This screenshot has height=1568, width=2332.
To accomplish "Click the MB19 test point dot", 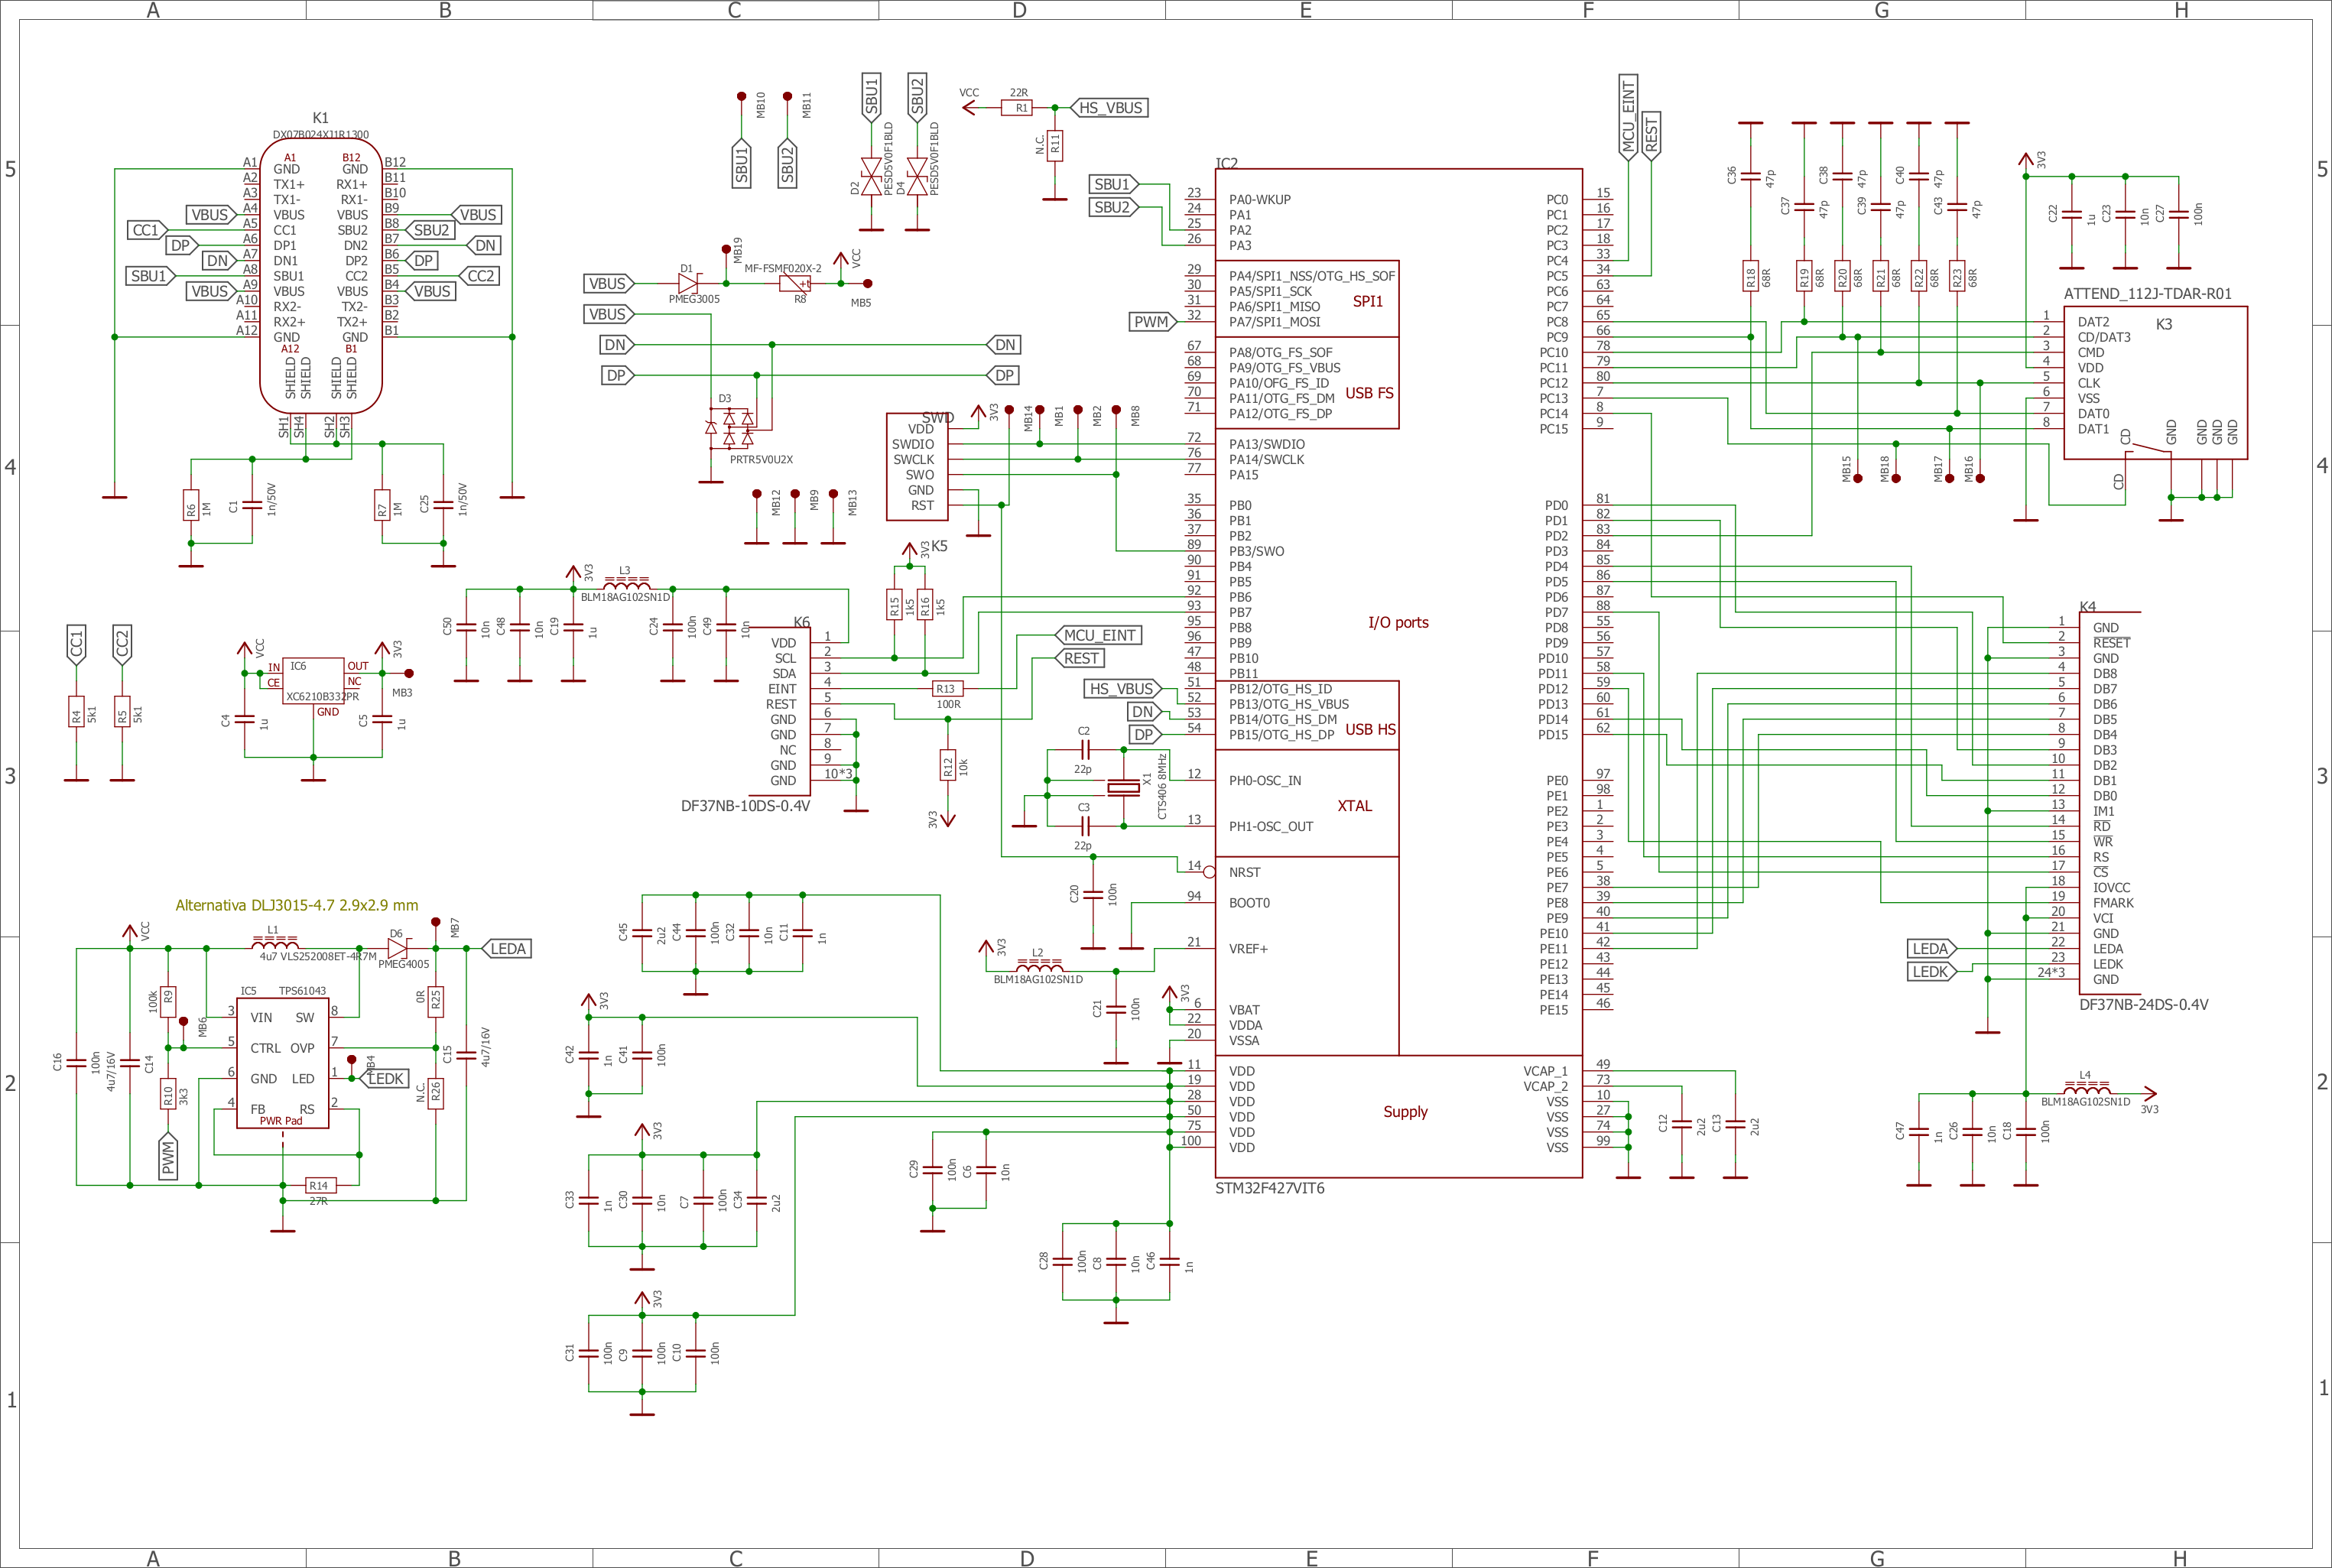I will click(x=726, y=249).
